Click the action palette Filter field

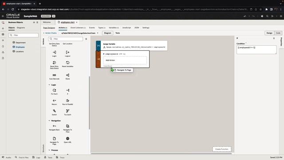[x=65, y=39]
